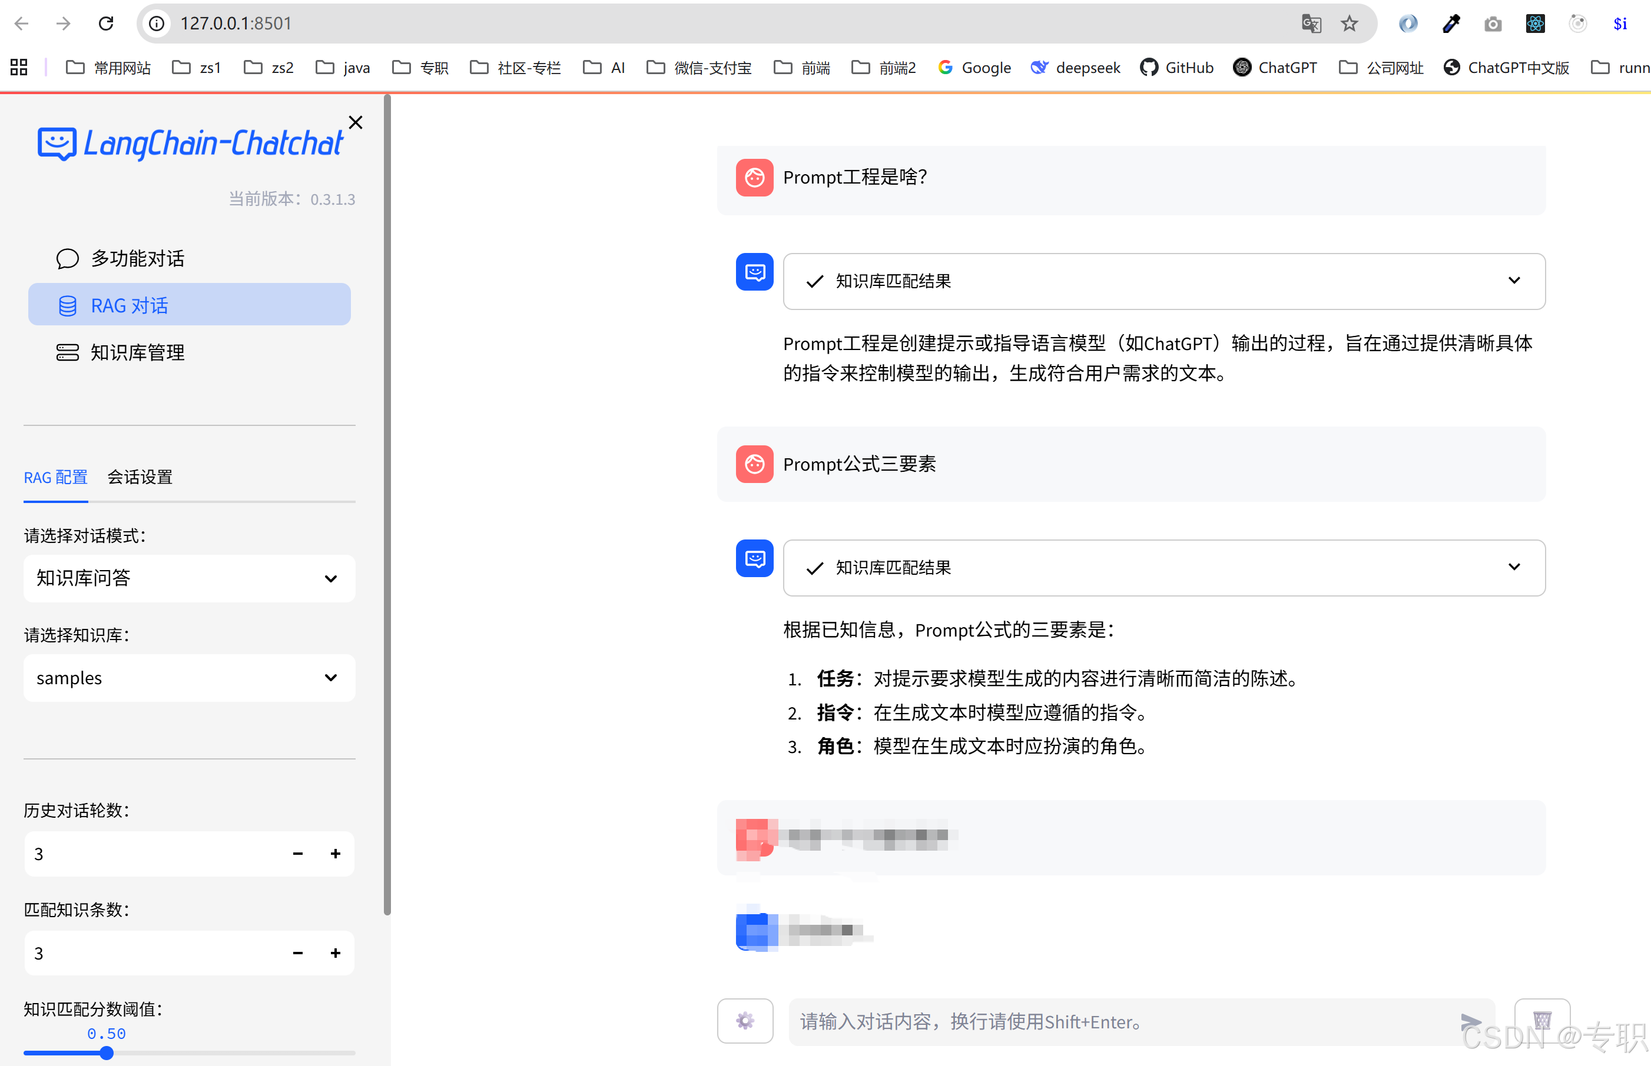
Task: Open the 微信-支付宝 bookmark folder
Action: coord(699,67)
